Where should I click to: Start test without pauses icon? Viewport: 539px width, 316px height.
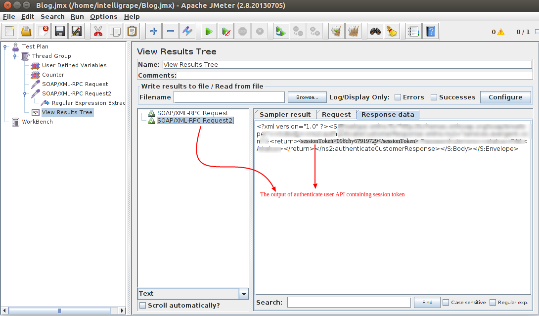point(226,31)
